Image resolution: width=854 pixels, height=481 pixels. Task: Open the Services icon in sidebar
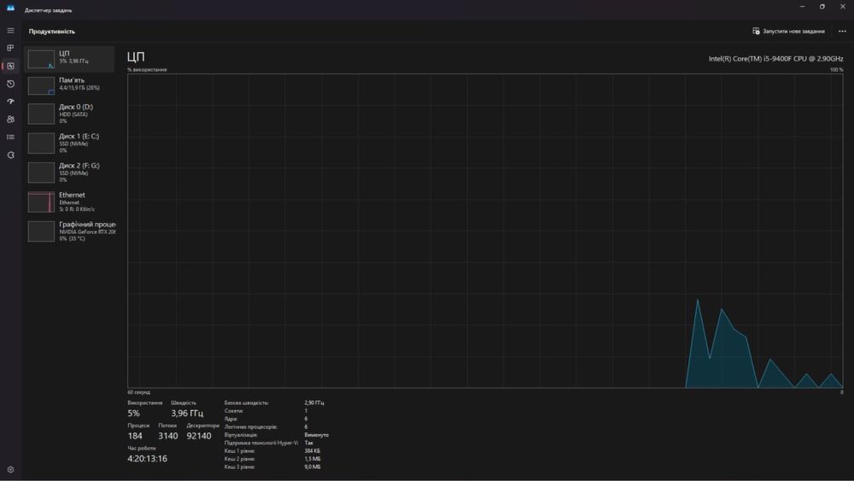click(x=10, y=155)
